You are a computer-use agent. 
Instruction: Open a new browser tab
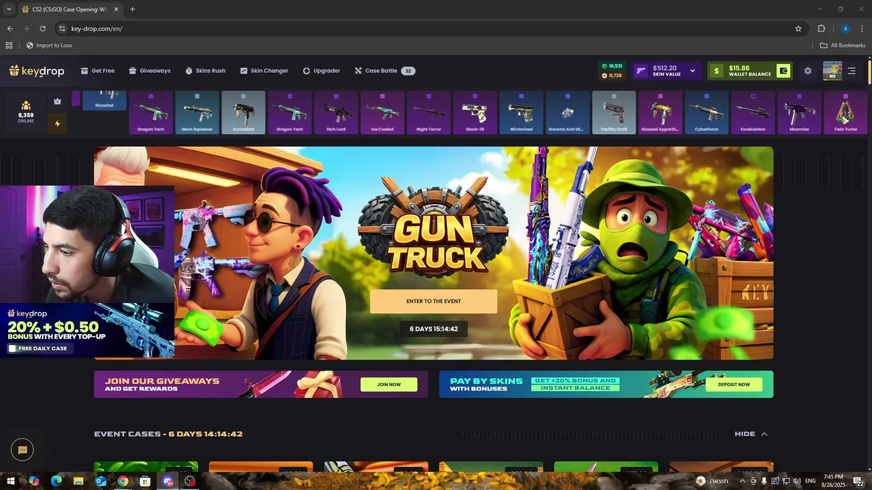(x=132, y=10)
